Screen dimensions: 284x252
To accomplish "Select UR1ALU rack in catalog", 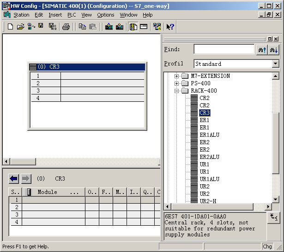I will [209, 179].
